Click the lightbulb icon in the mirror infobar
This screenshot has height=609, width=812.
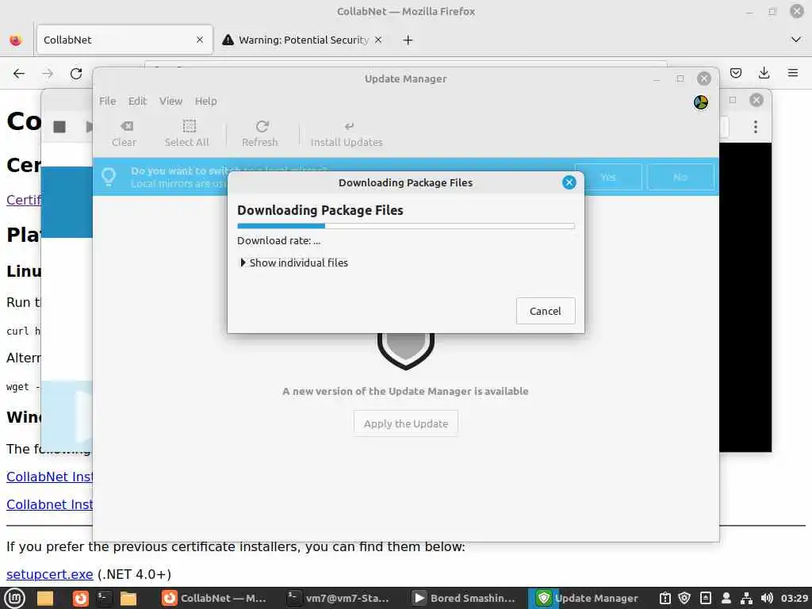pyautogui.click(x=109, y=177)
